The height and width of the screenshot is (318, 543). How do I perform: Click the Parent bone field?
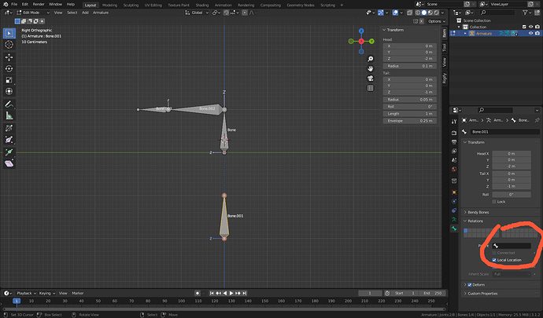coord(512,246)
